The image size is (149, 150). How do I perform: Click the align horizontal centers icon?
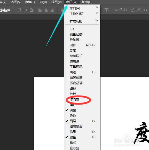click(46, 10)
